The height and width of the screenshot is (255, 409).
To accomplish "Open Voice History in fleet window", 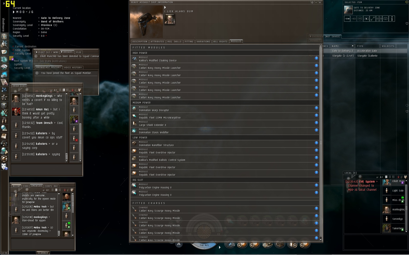I will tap(73, 68).
